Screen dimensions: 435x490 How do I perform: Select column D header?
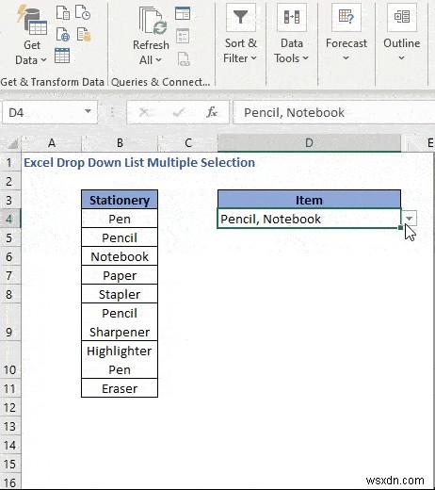pos(309,143)
